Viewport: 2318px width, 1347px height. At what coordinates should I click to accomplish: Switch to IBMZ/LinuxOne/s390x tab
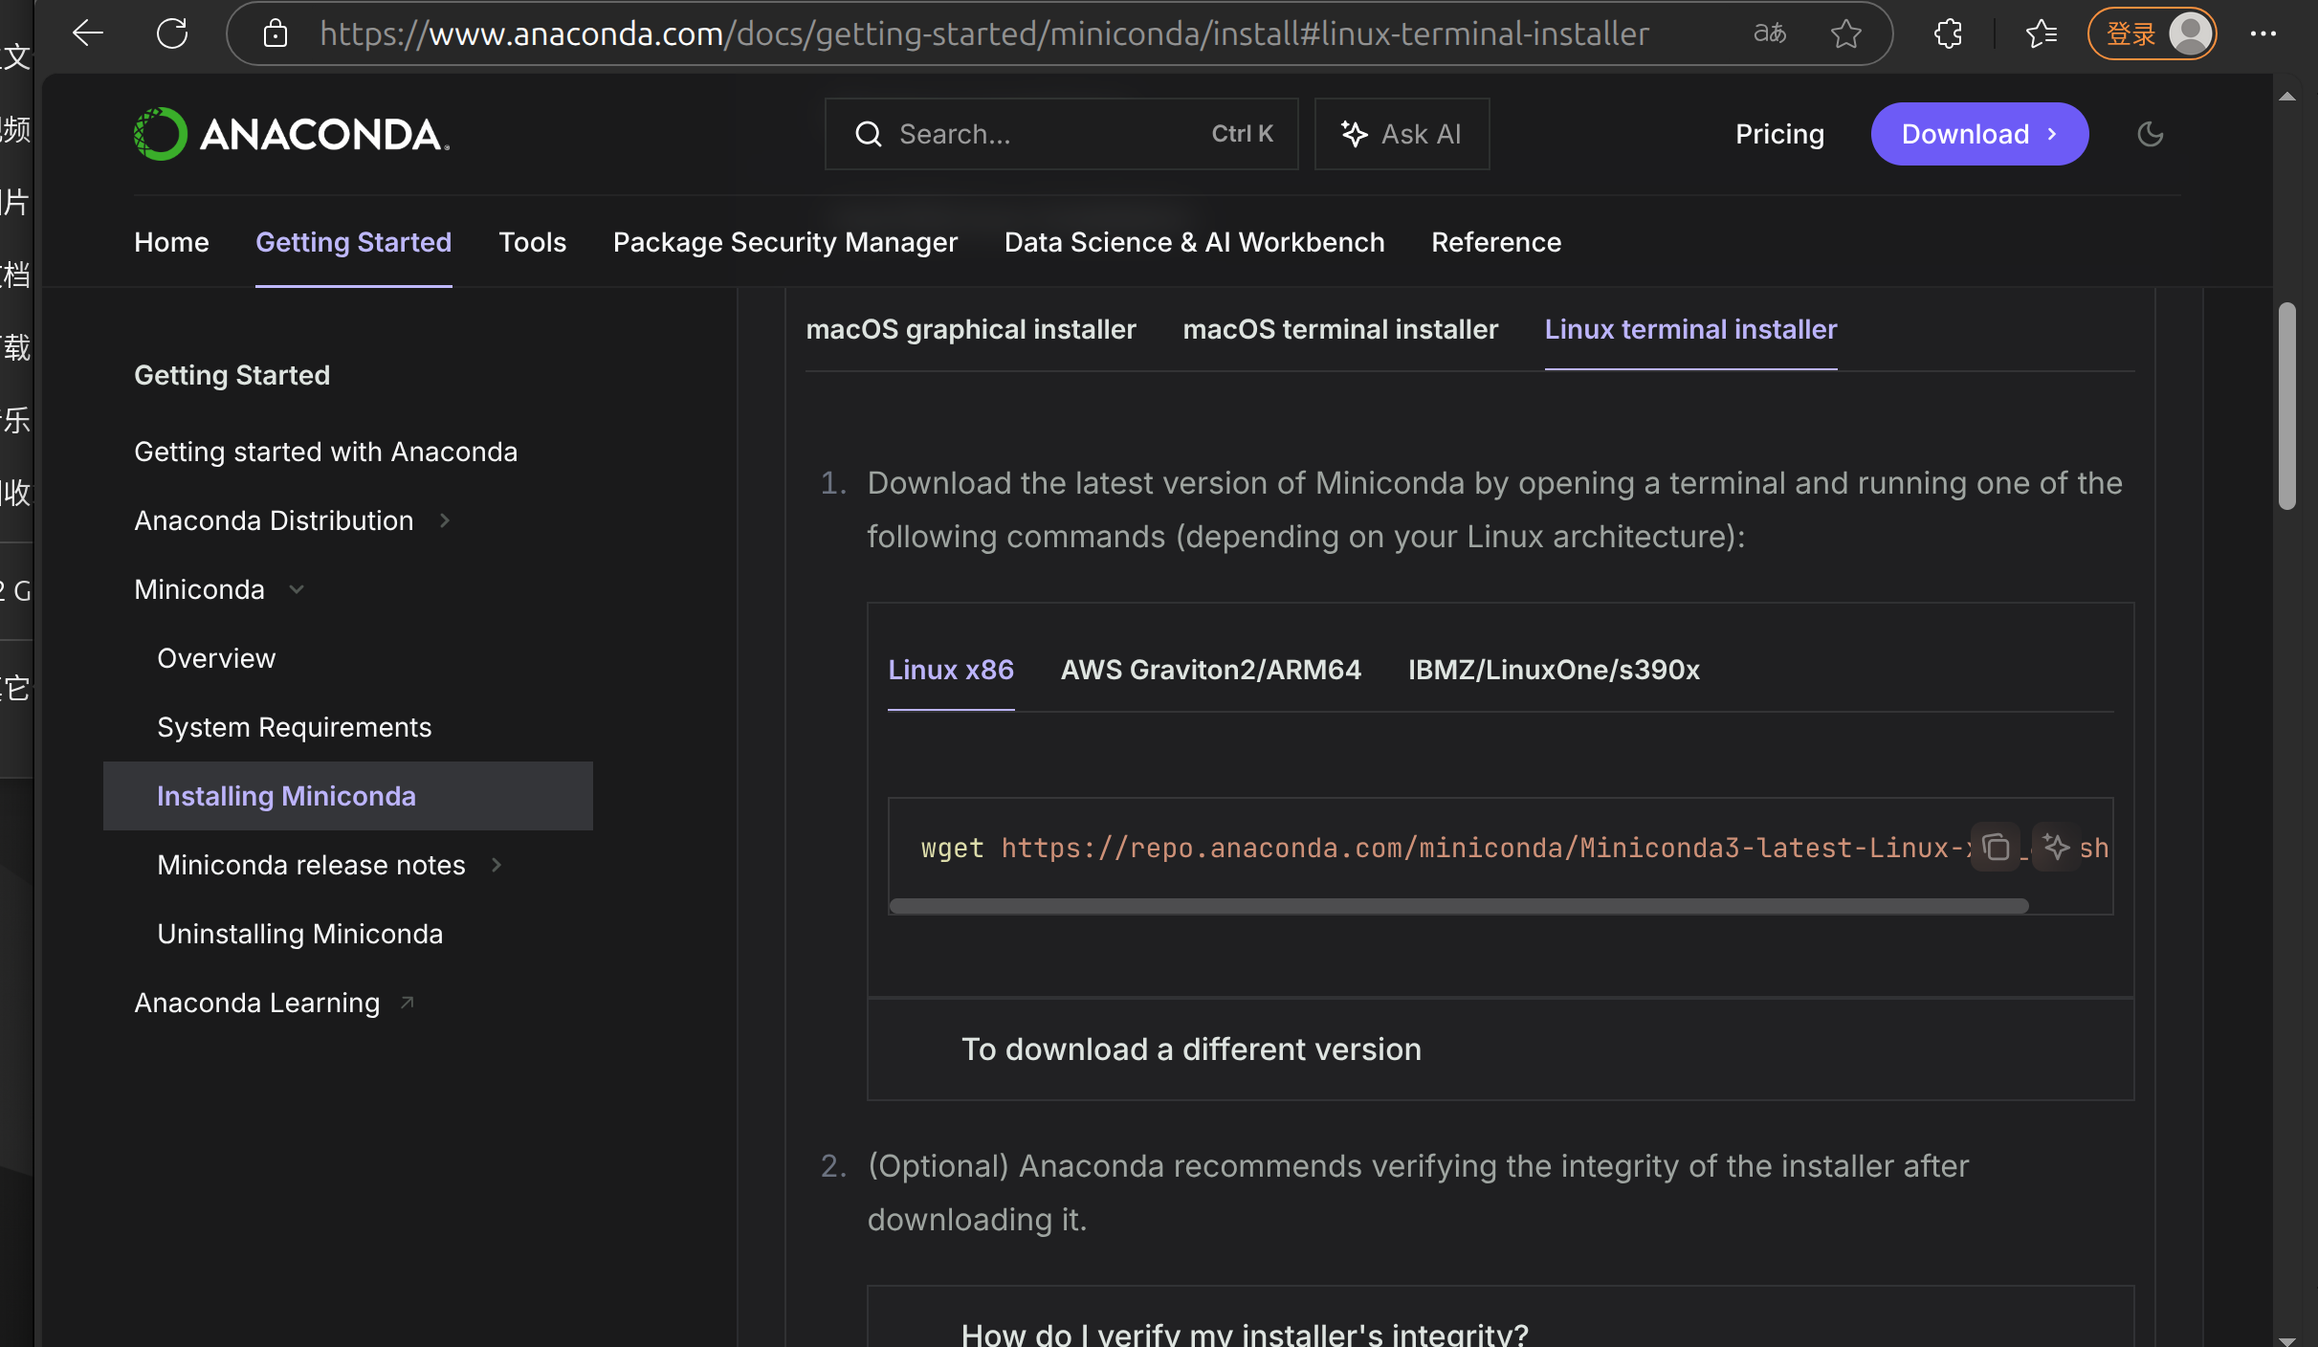pos(1554,670)
